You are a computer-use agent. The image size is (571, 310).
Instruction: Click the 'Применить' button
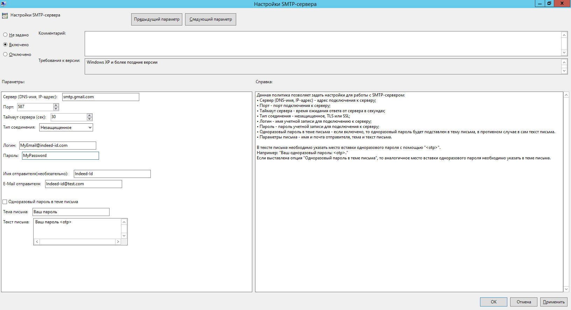click(554, 302)
